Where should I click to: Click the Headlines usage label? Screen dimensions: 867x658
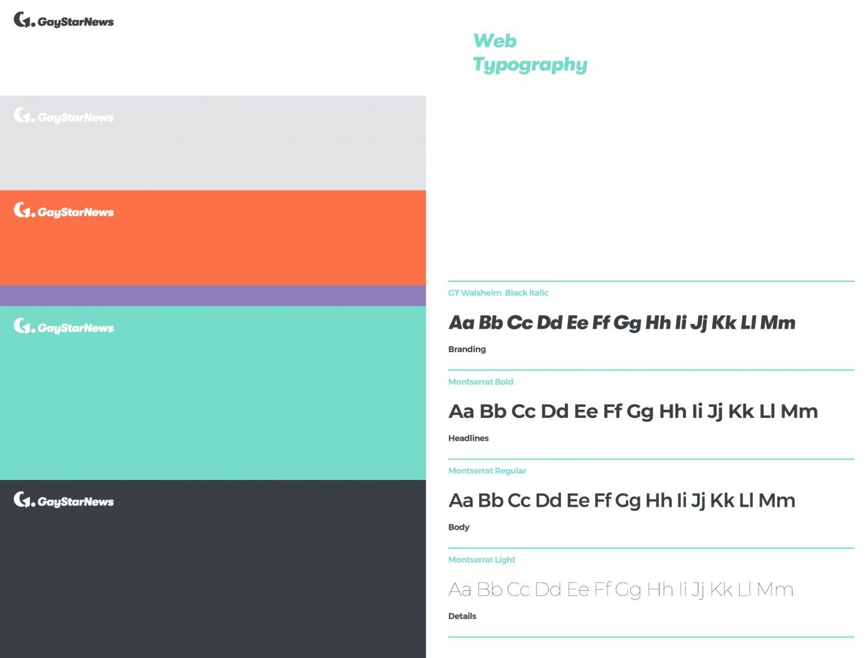click(x=468, y=438)
